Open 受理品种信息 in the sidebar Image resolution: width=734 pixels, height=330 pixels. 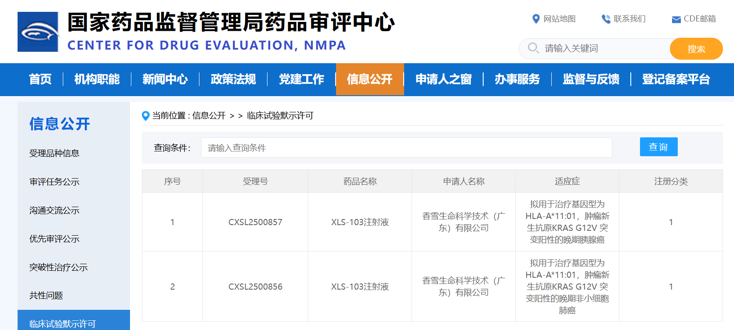point(54,153)
